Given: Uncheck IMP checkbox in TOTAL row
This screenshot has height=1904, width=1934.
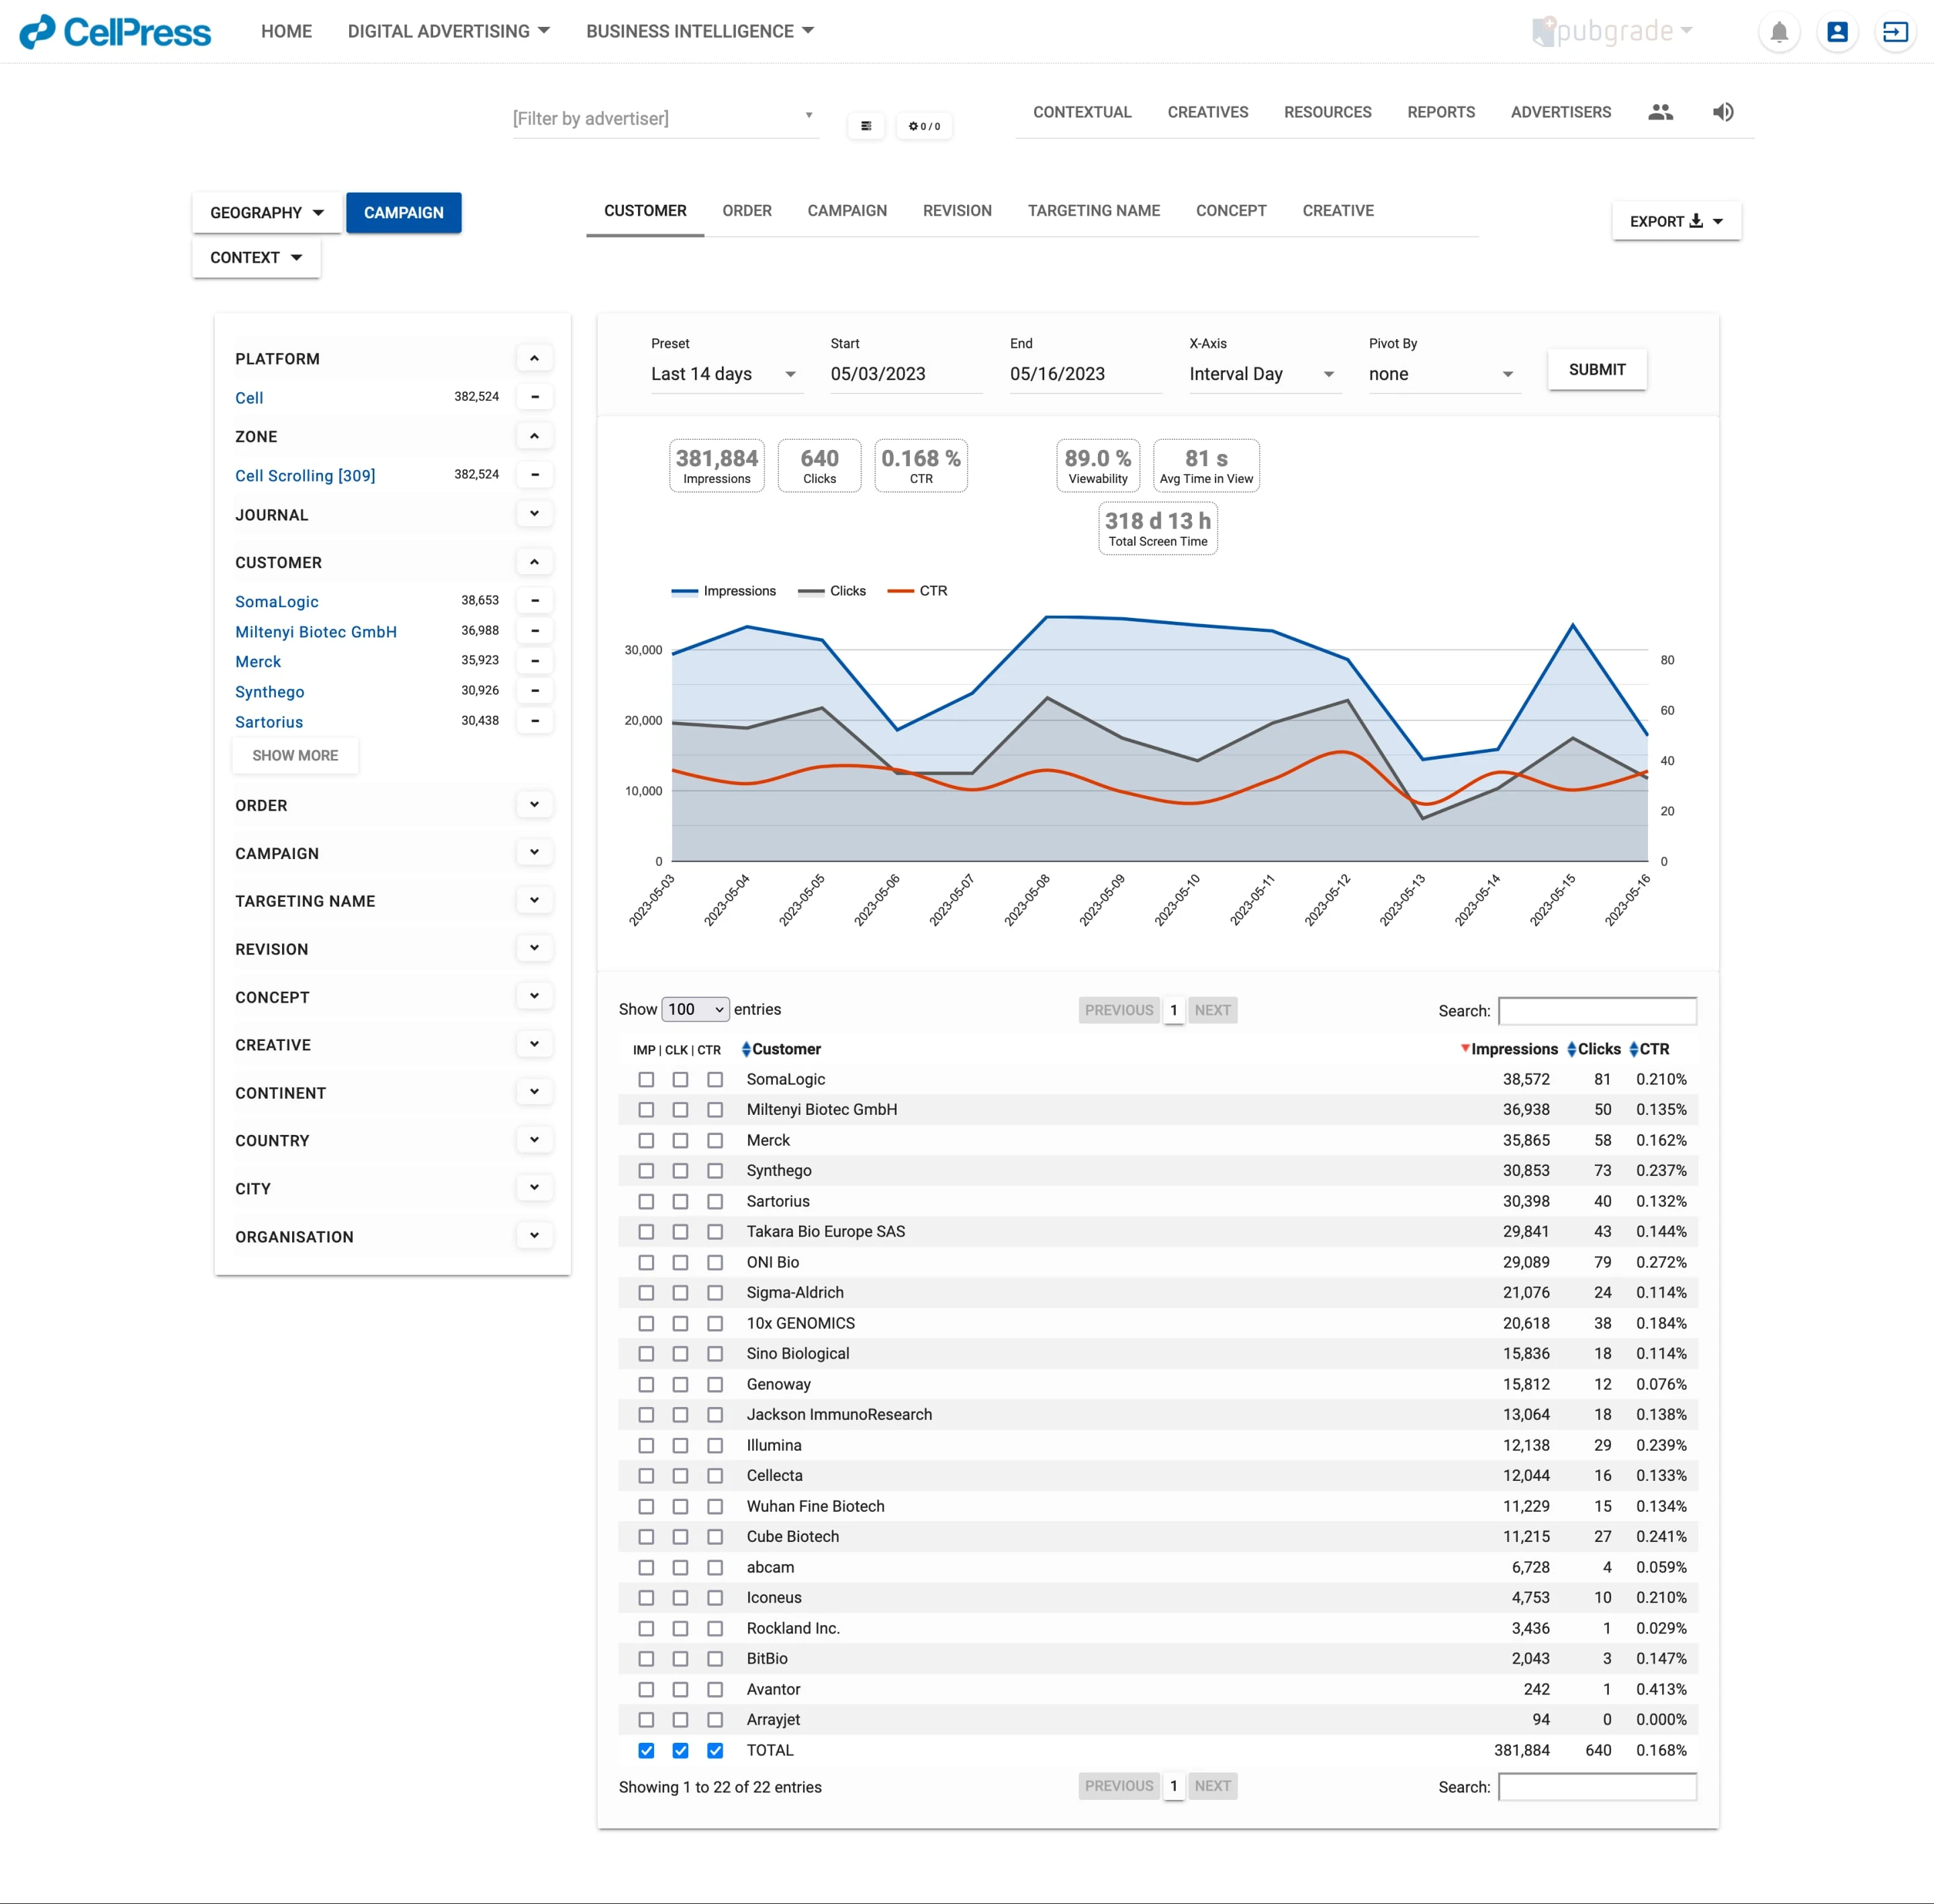Looking at the screenshot, I should point(646,1751).
